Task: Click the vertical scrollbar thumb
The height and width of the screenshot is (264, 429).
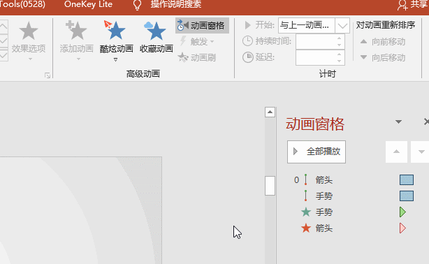Action: click(x=270, y=186)
